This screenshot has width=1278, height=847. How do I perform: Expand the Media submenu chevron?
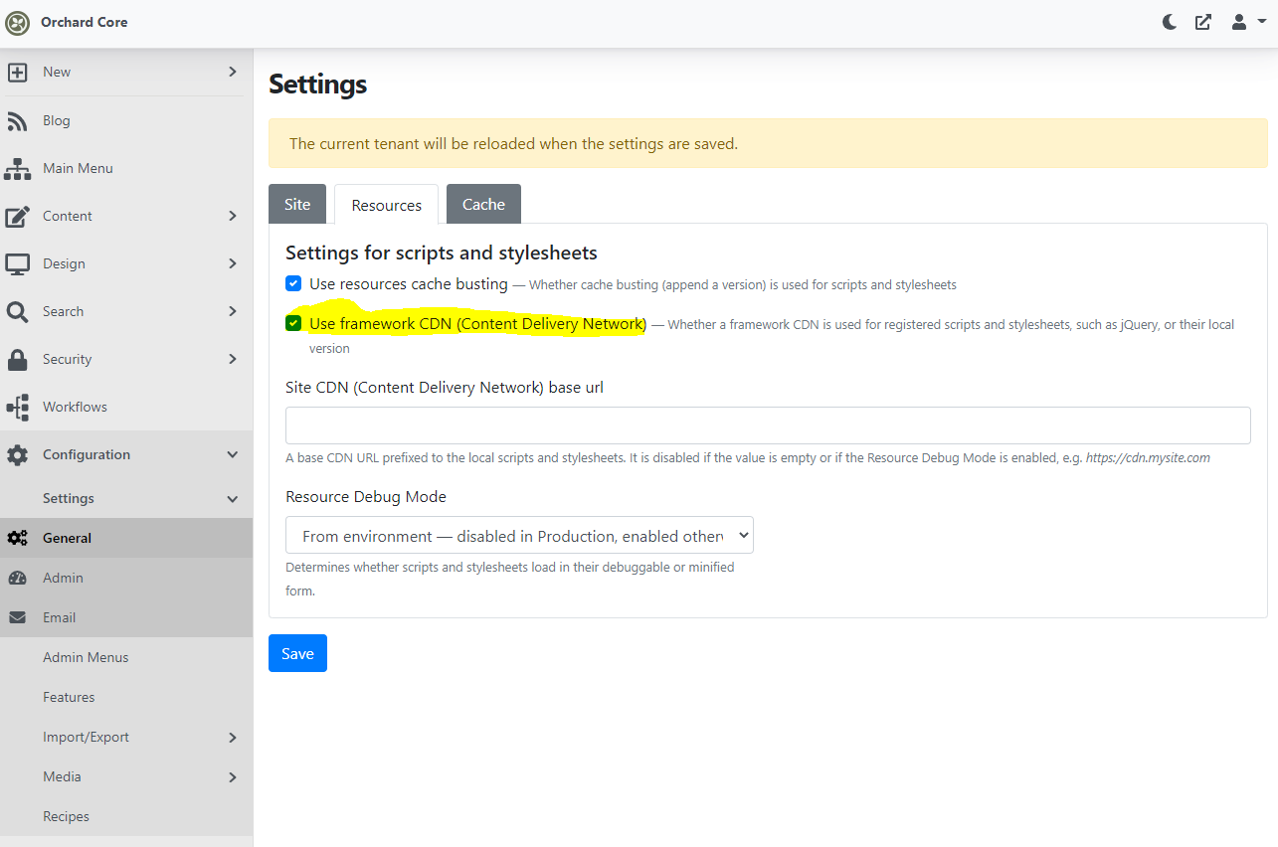(232, 777)
